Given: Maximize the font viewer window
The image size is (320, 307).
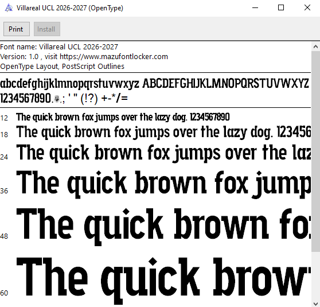Looking at the screenshot, I should click(281, 8).
